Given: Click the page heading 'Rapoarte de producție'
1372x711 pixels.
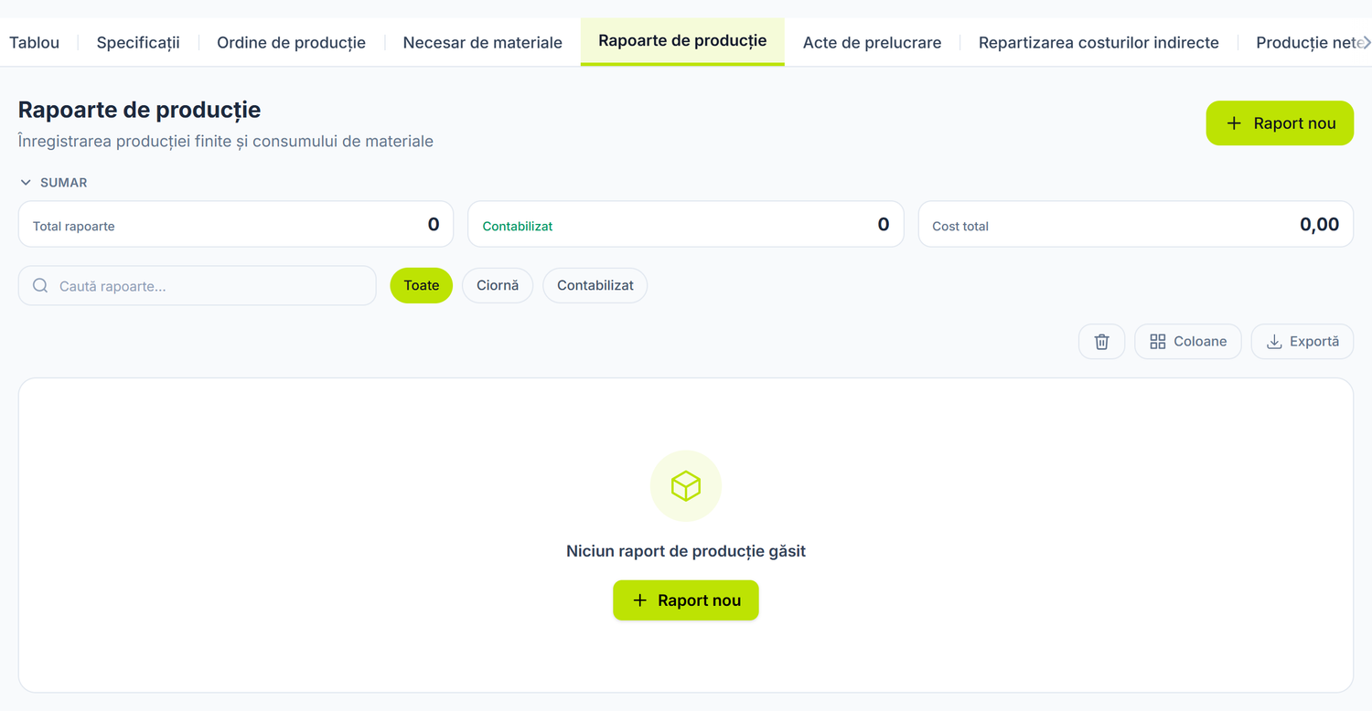Looking at the screenshot, I should [139, 110].
